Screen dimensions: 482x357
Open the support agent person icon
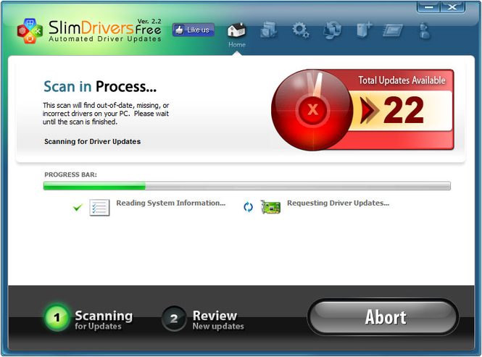425,30
